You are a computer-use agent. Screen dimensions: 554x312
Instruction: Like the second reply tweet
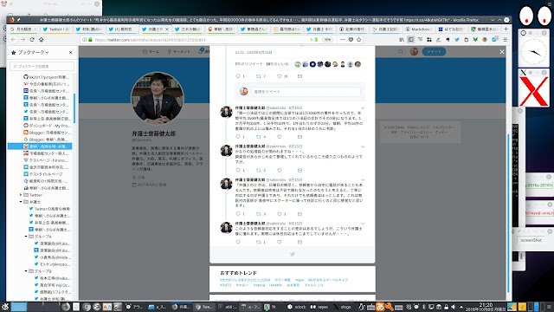(279, 171)
